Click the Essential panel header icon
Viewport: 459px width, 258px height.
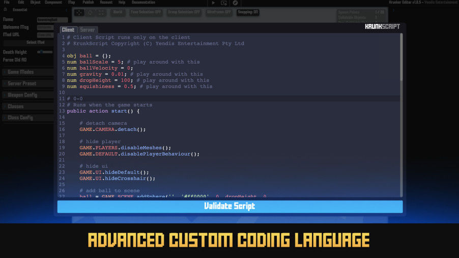tap(6, 10)
